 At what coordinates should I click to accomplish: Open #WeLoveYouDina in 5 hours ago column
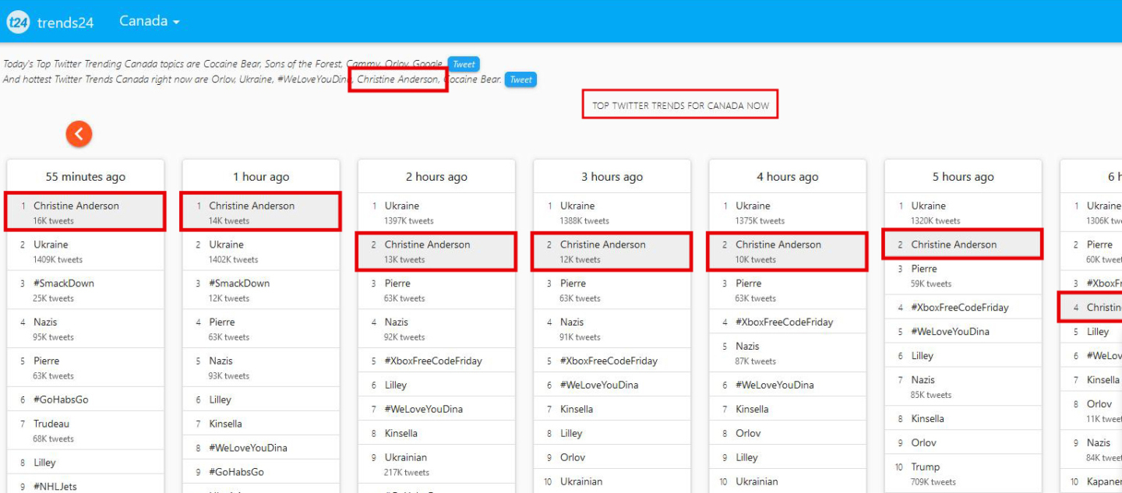point(950,332)
